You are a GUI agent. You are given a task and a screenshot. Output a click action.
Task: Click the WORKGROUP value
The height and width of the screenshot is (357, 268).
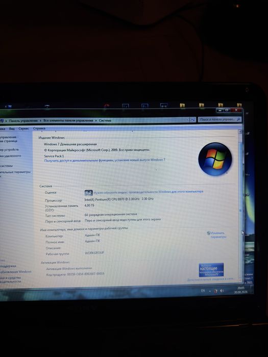click(94, 253)
